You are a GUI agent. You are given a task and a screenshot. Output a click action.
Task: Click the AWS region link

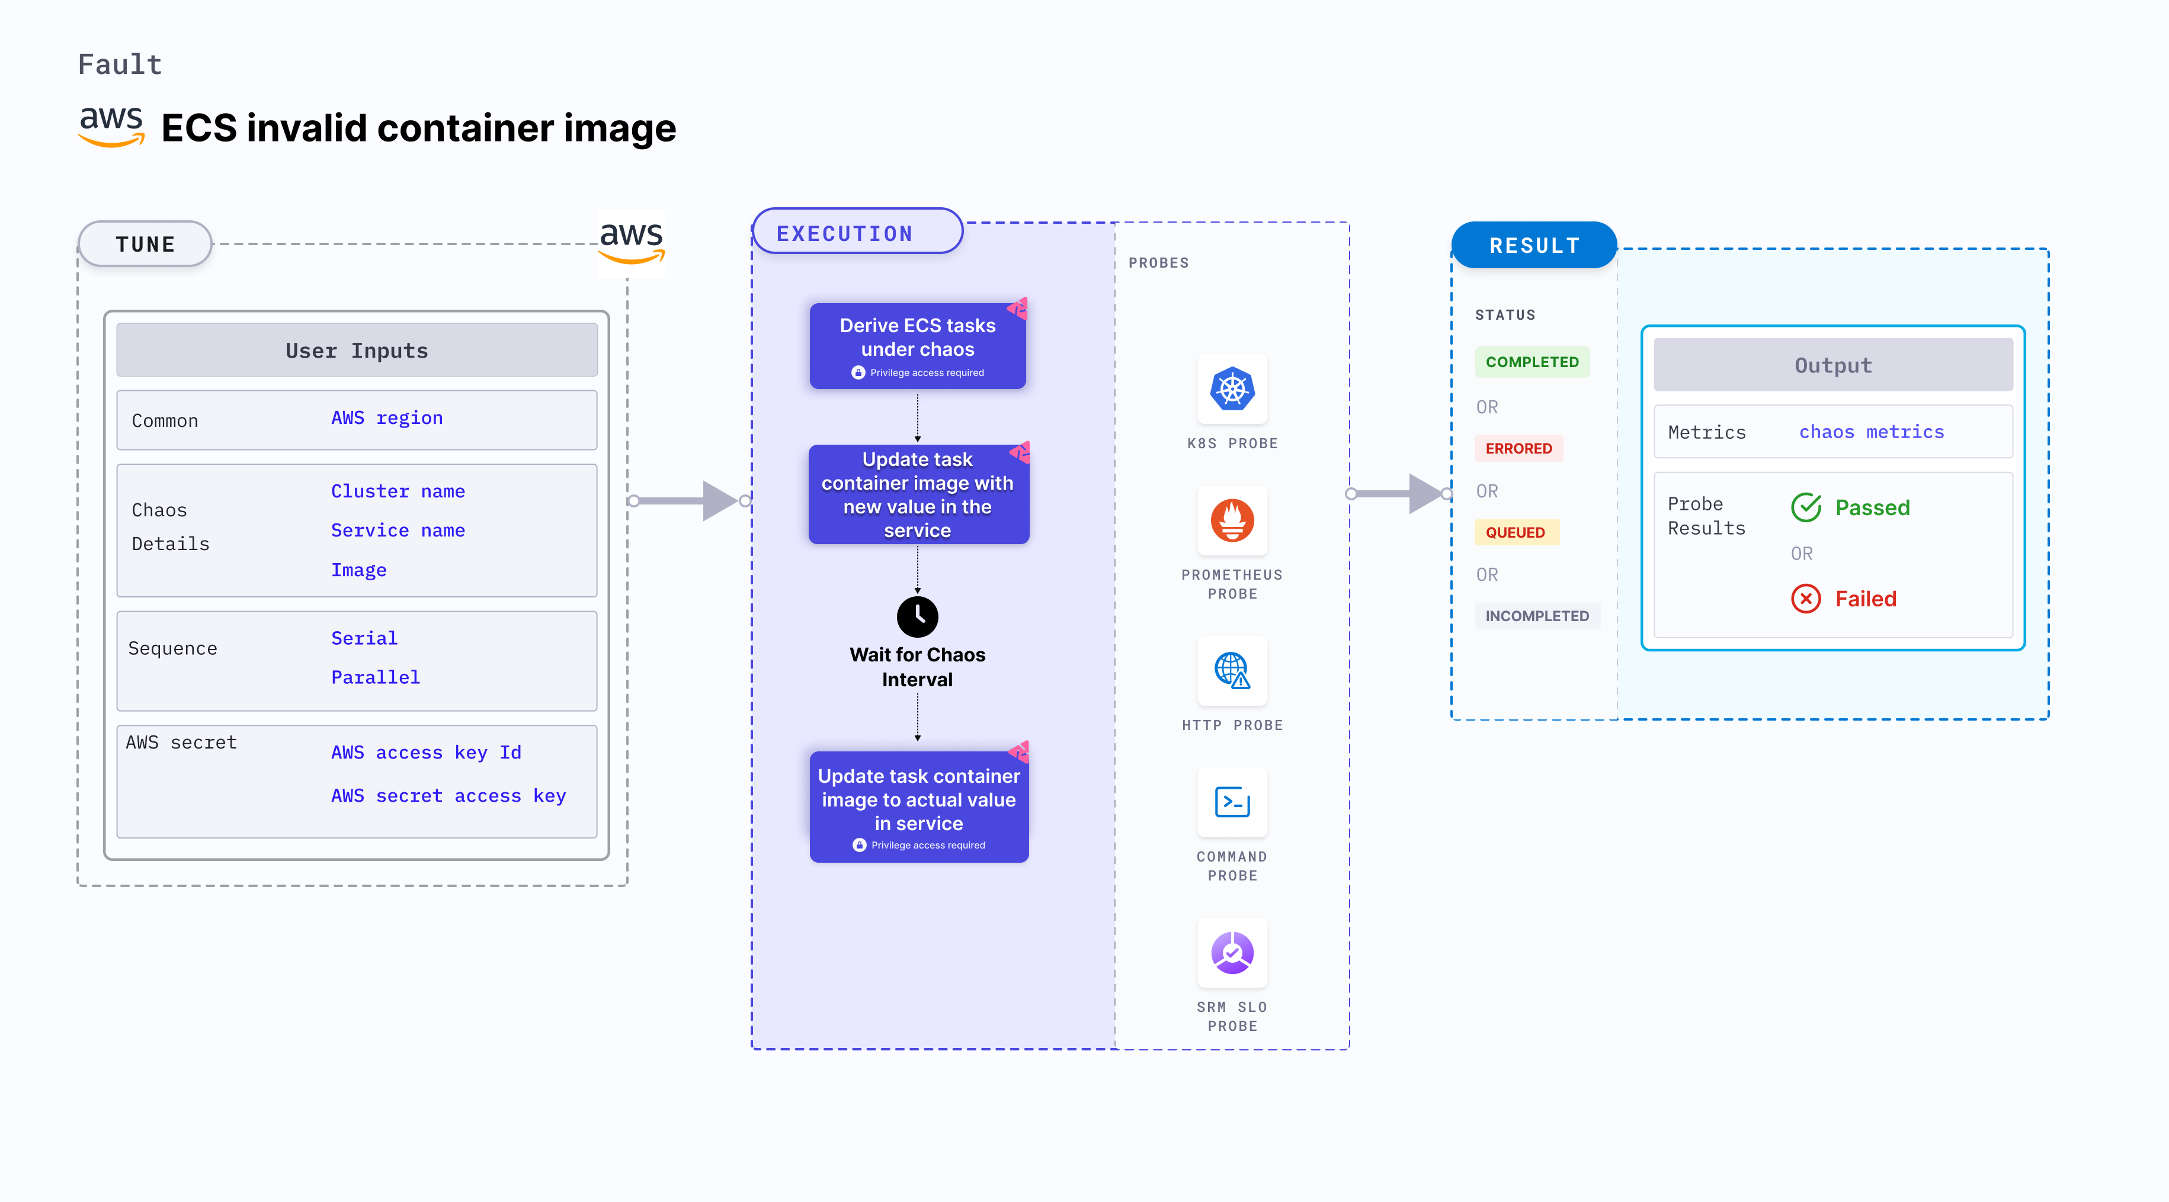[386, 417]
